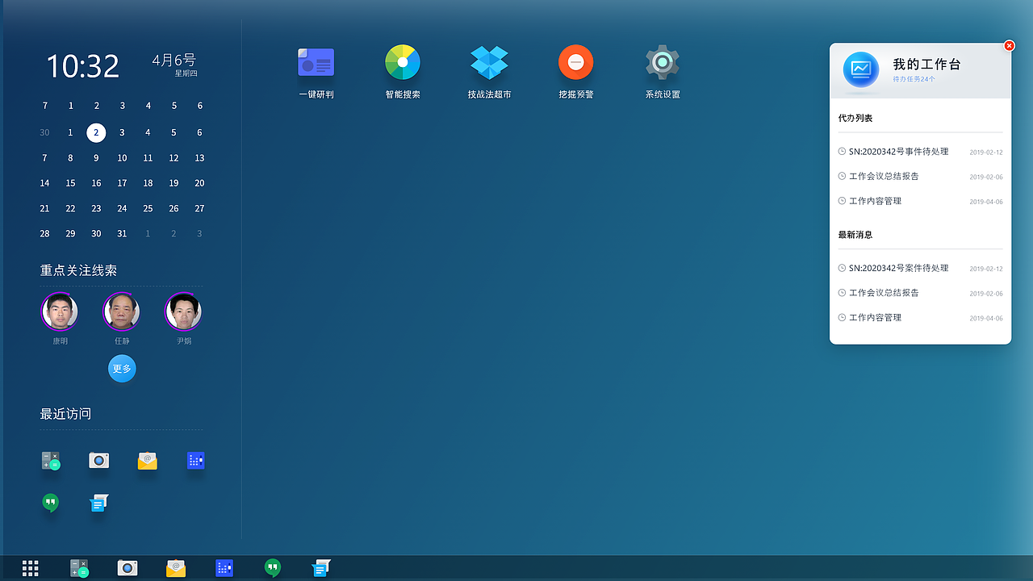The height and width of the screenshot is (581, 1033).
Task: Select date 26 in the calendar
Action: pos(174,208)
